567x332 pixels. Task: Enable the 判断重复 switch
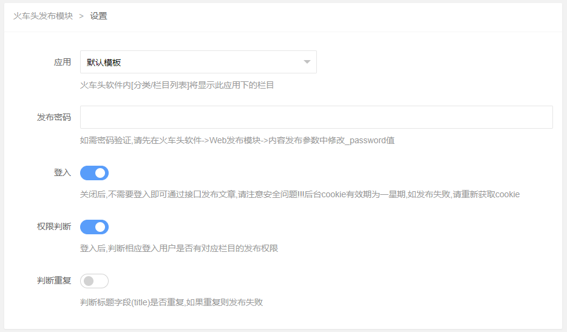tap(94, 281)
